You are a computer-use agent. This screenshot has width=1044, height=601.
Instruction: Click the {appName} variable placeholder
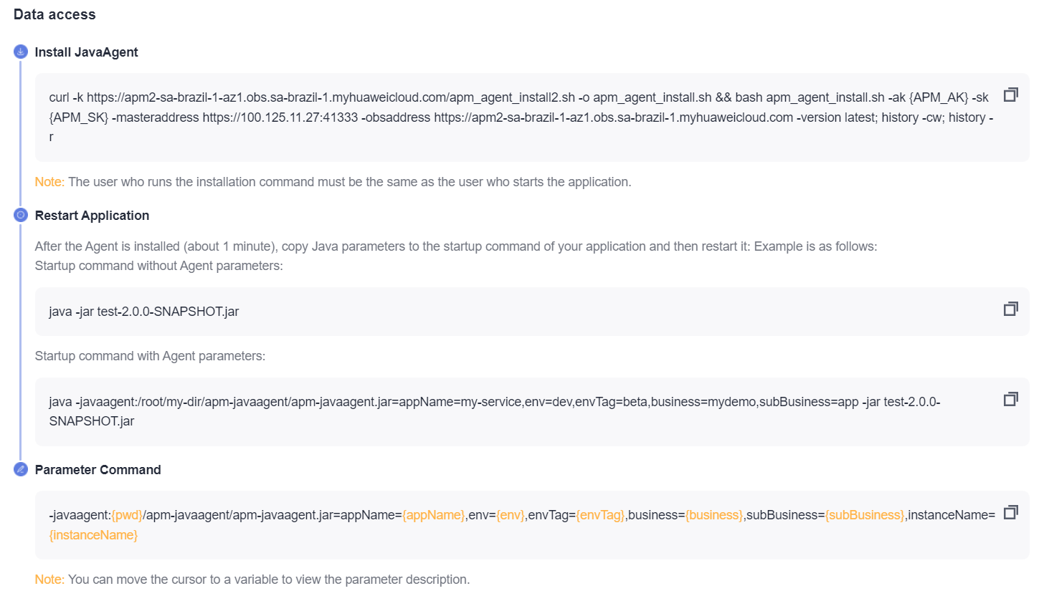[433, 515]
